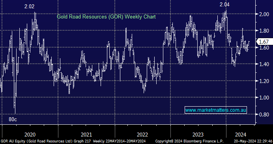The image size is (273, 144).
Task: Click the 1.80 price axis value
Action: tap(264, 31)
